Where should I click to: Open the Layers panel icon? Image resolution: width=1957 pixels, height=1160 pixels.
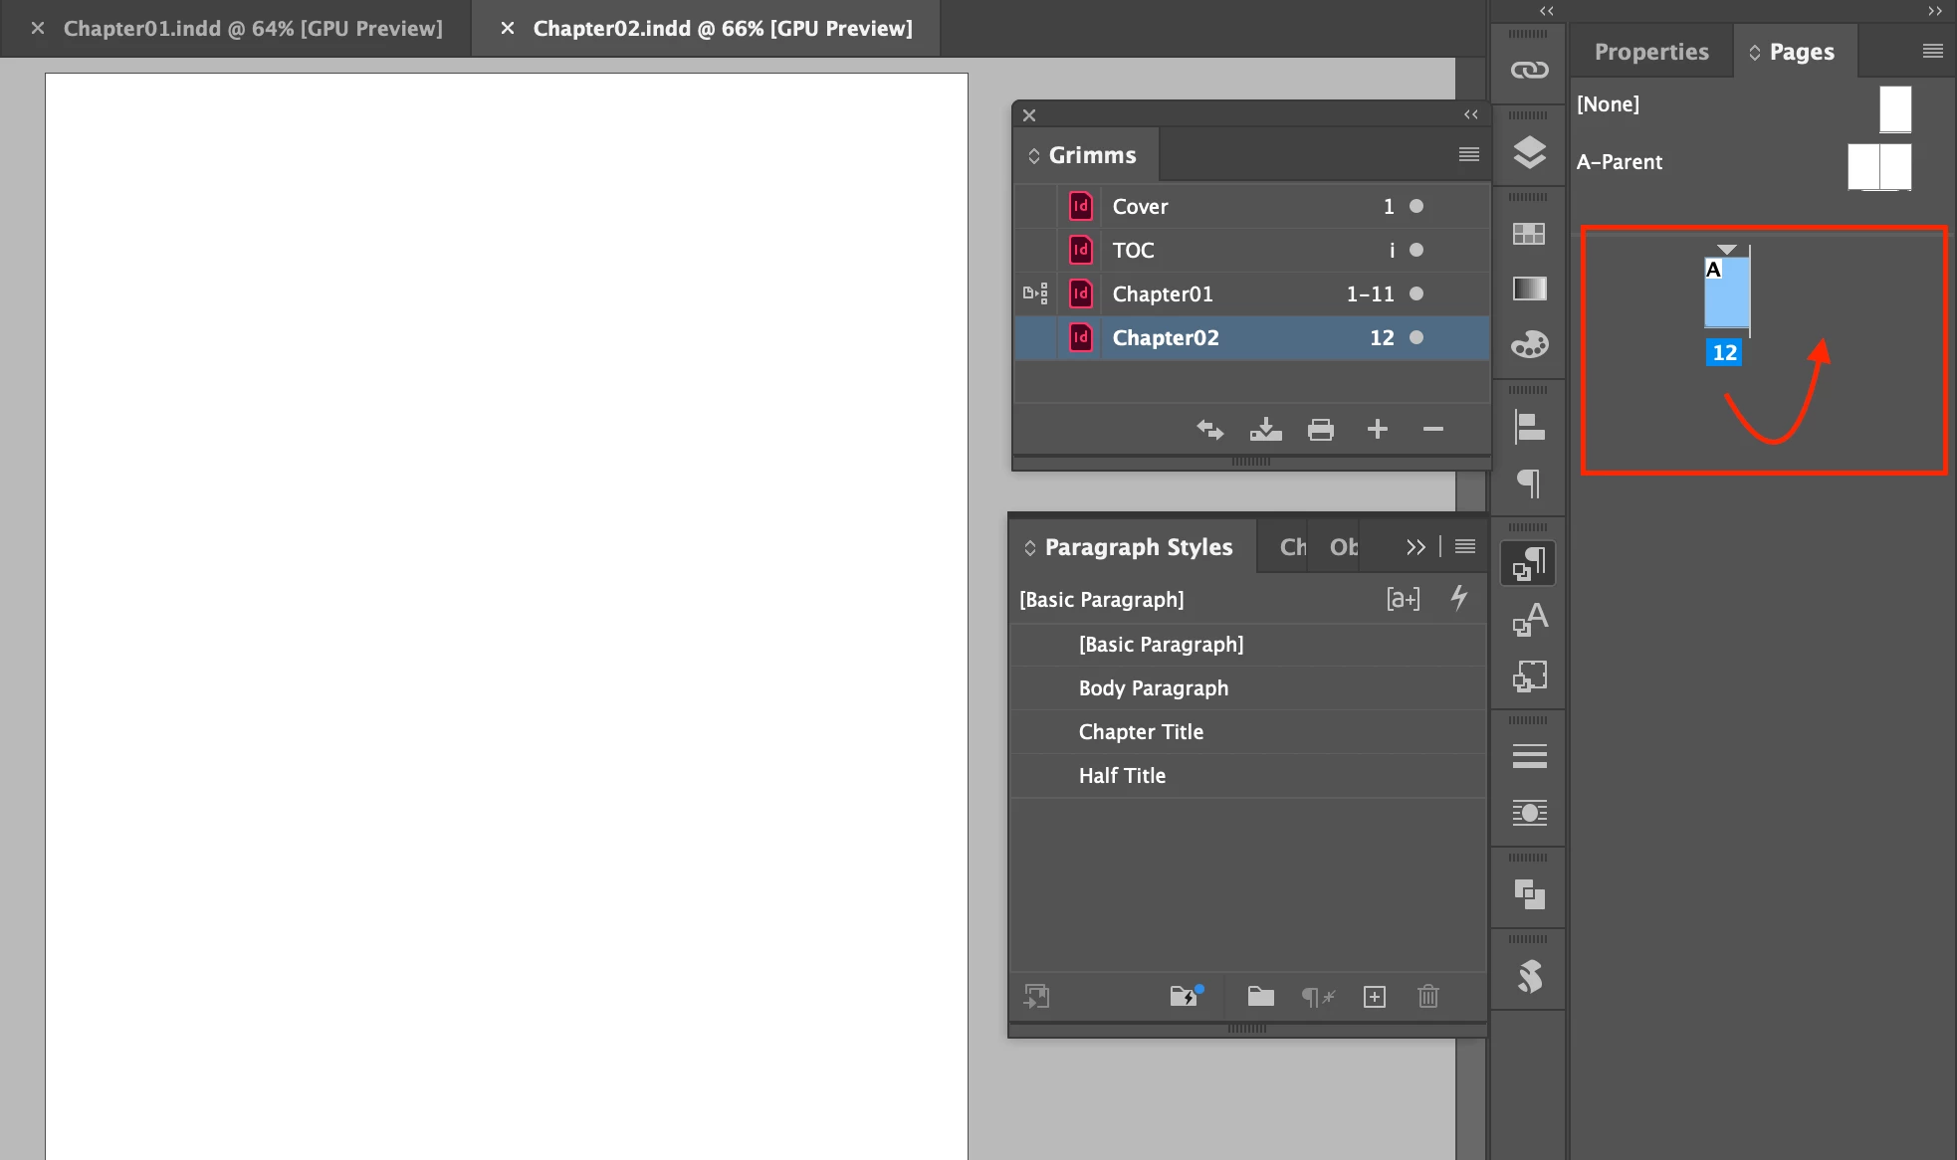click(1529, 152)
